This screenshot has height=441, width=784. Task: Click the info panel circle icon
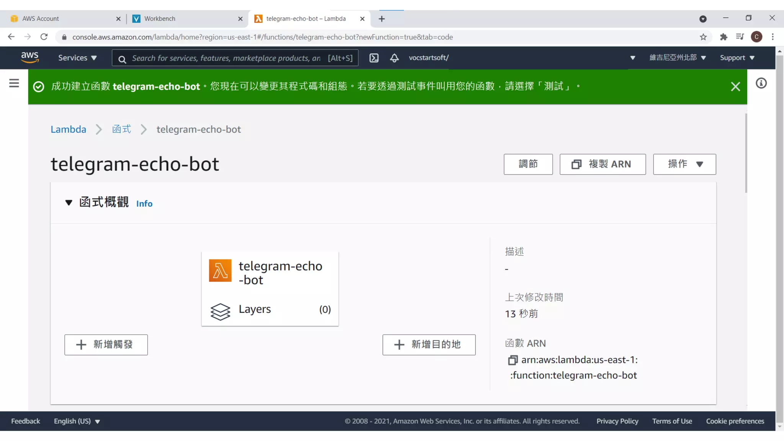click(761, 83)
